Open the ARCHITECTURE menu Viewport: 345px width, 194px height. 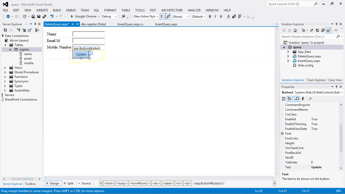[172, 10]
